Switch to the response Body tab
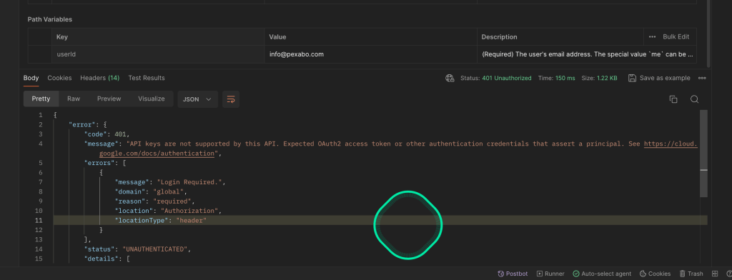Screen dimensions: 732x280 [31, 78]
